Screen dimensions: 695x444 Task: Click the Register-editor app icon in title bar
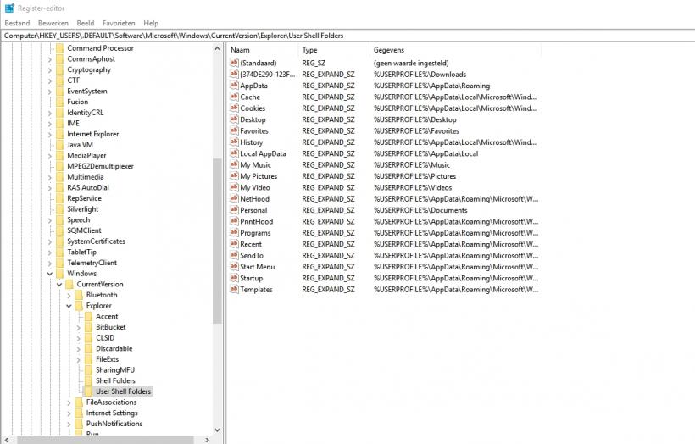click(8, 8)
